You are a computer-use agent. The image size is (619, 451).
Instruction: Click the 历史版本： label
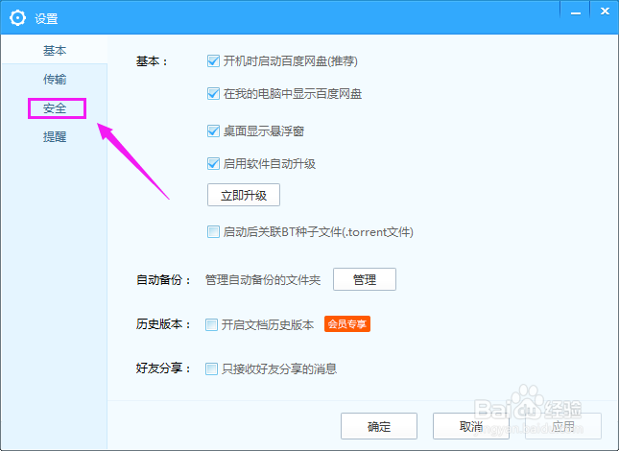[163, 324]
